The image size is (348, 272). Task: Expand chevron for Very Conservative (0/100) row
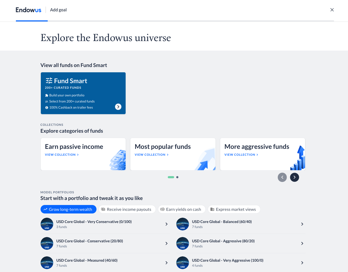tap(166, 224)
